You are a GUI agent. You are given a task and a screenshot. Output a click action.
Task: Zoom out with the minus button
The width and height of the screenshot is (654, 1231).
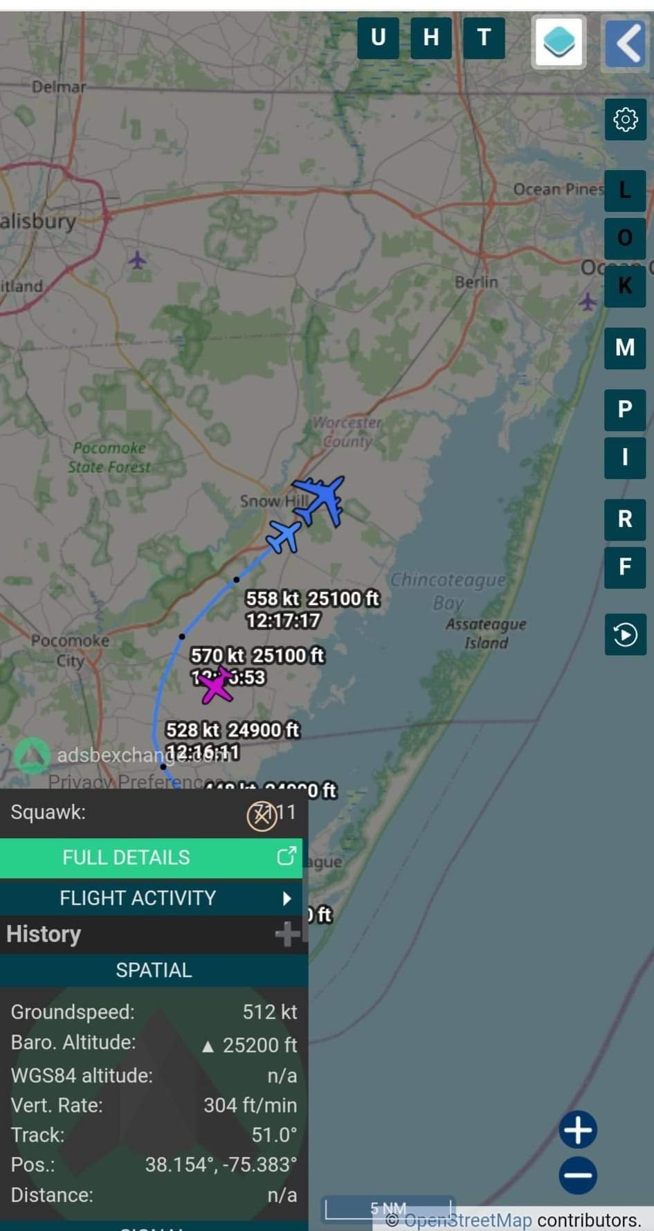578,1175
